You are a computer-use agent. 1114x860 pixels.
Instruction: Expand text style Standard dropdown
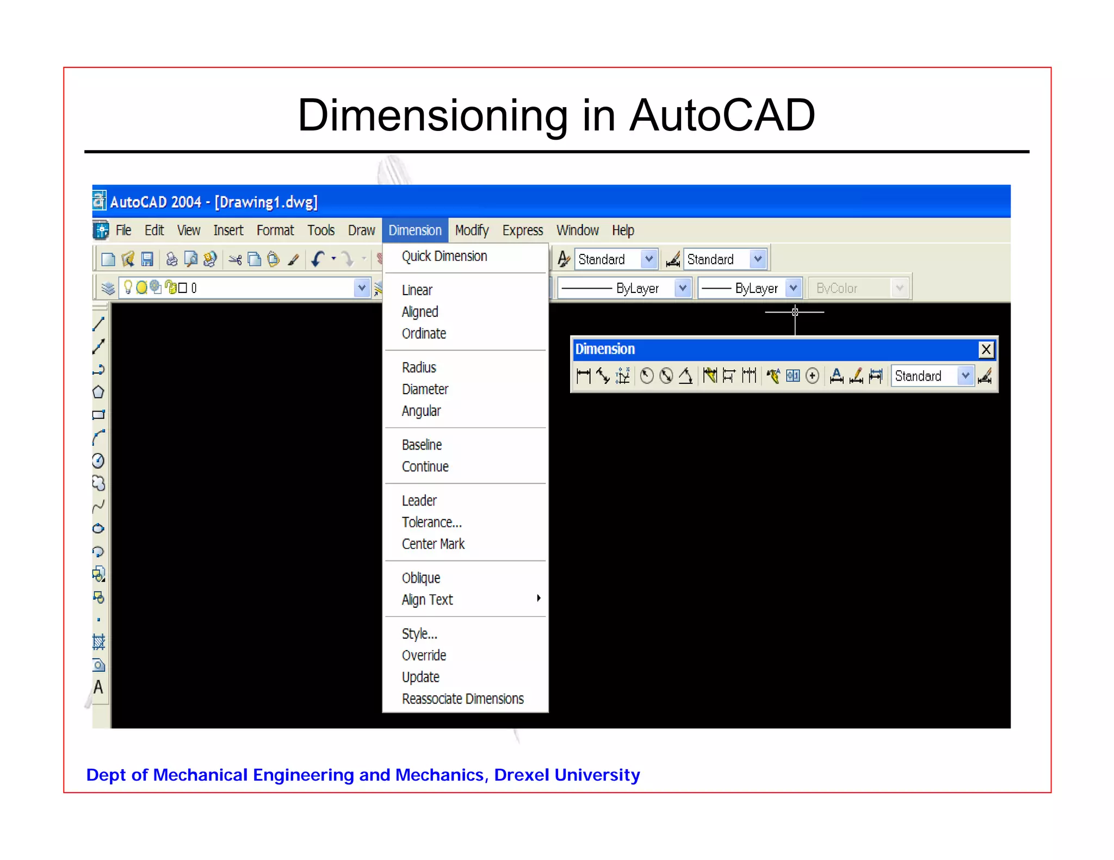[x=649, y=259]
